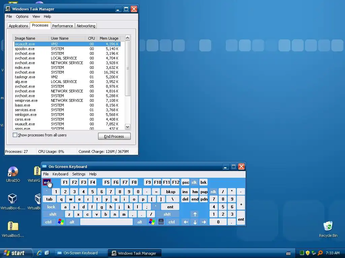Launch Internet Explorer from Quick Launch

(39, 253)
